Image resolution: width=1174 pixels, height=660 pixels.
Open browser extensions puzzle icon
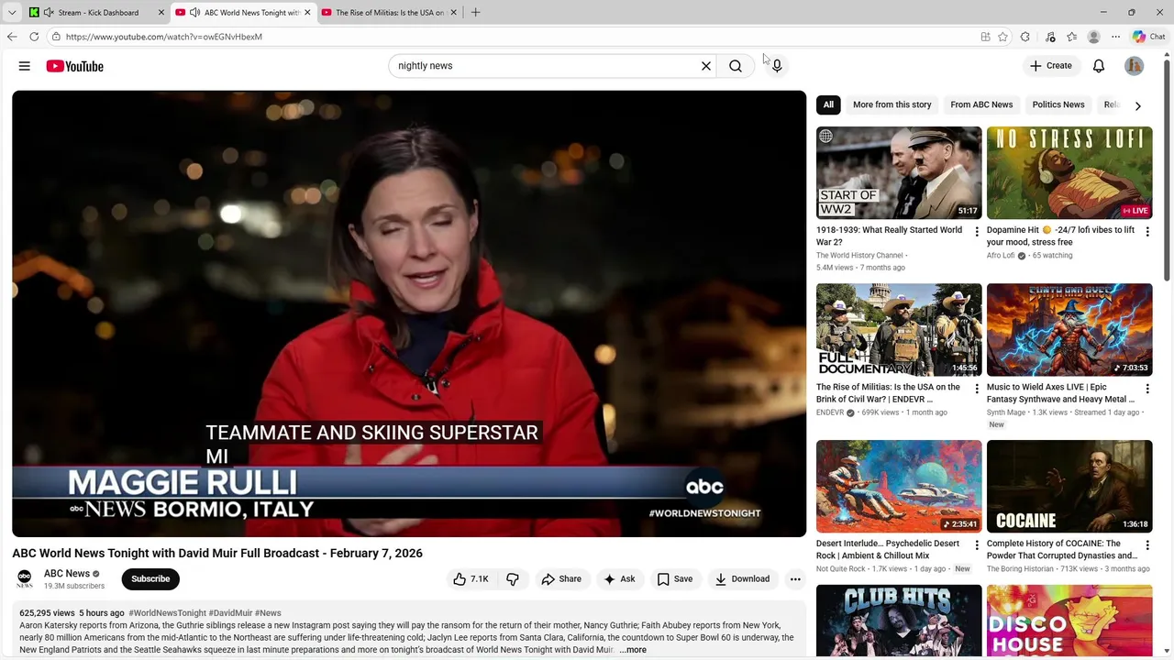[x=1025, y=37]
